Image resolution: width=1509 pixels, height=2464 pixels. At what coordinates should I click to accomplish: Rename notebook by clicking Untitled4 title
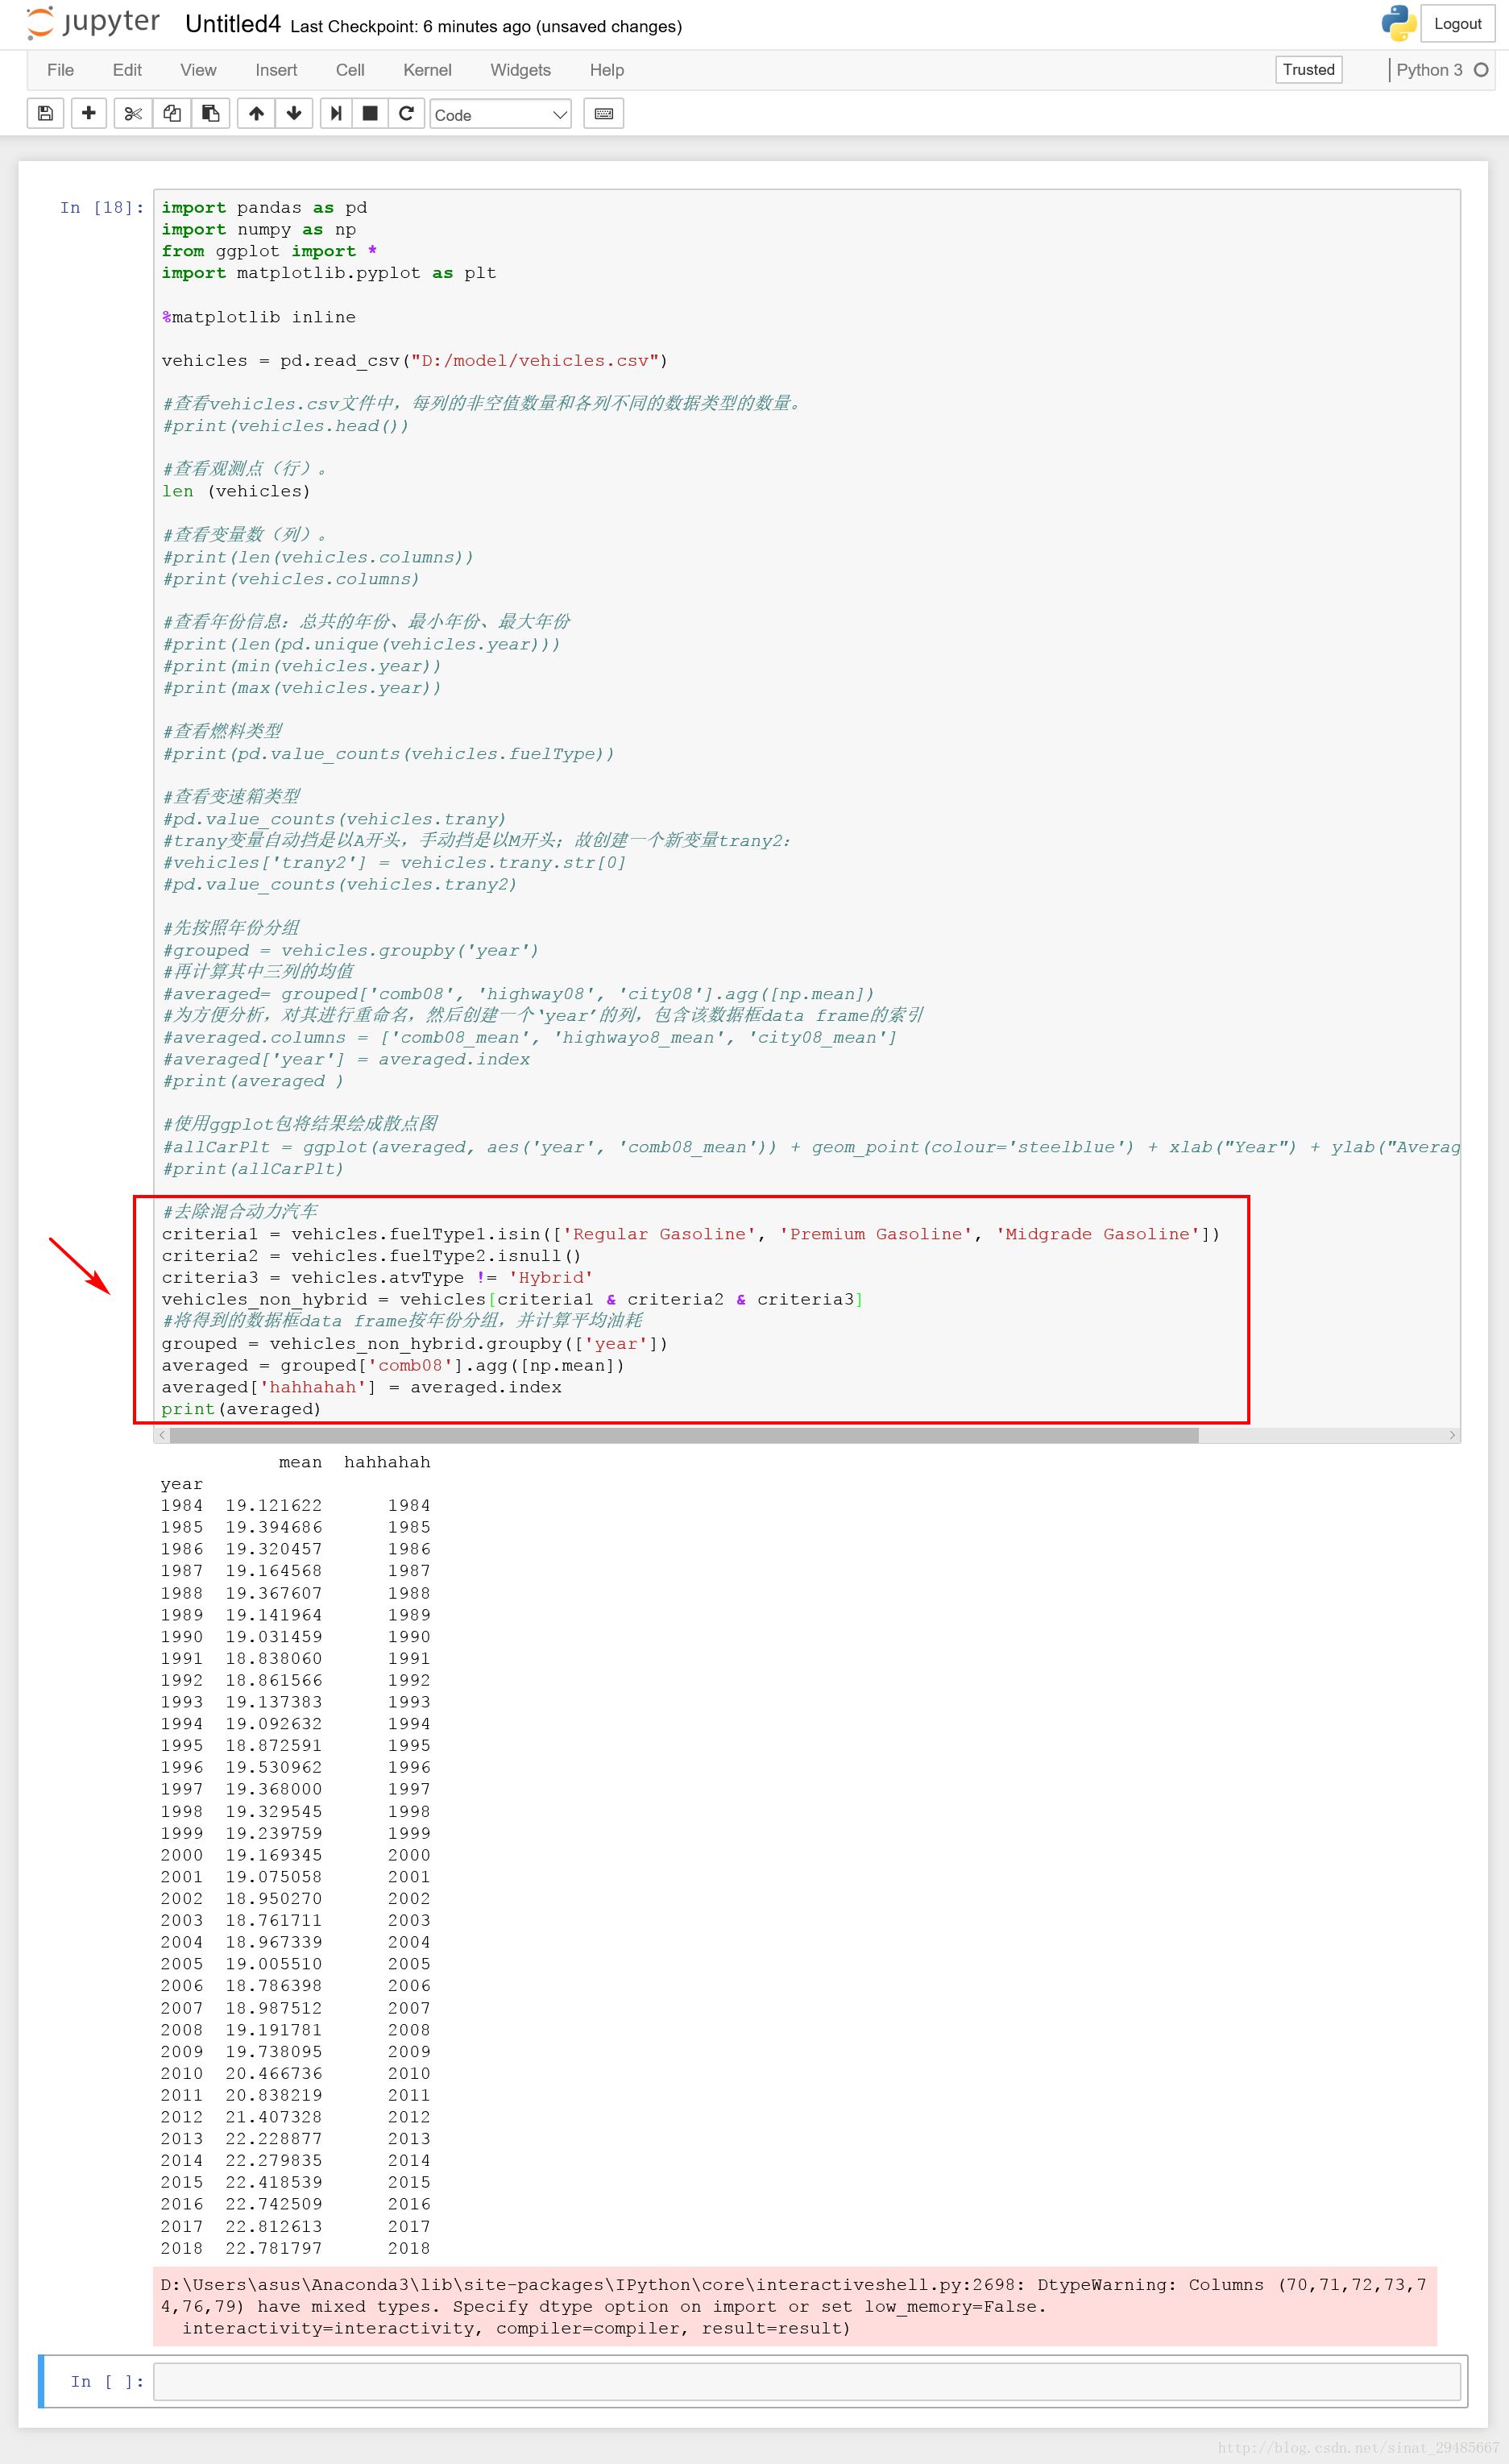233,24
